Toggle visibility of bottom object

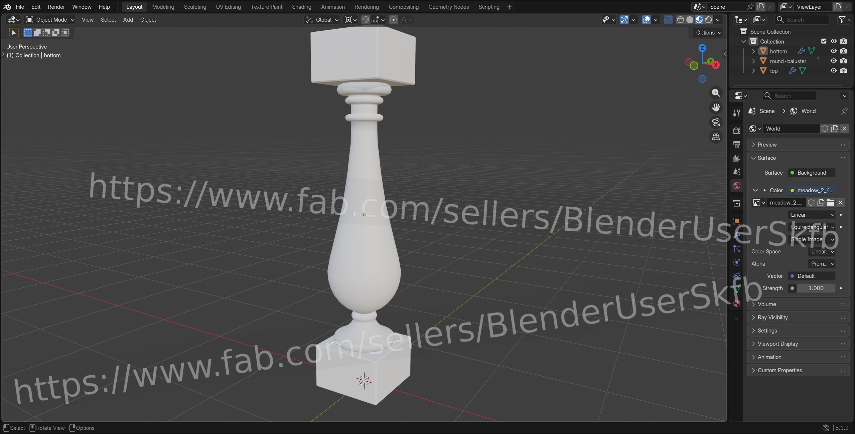[834, 51]
